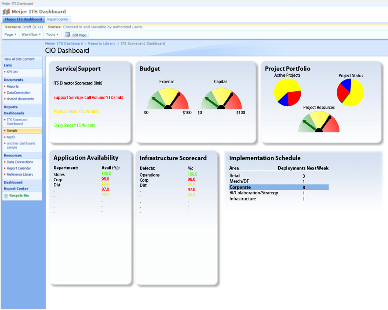This screenshot has height=310, width=388.
Task: Open shared documents link
Action: point(20,99)
